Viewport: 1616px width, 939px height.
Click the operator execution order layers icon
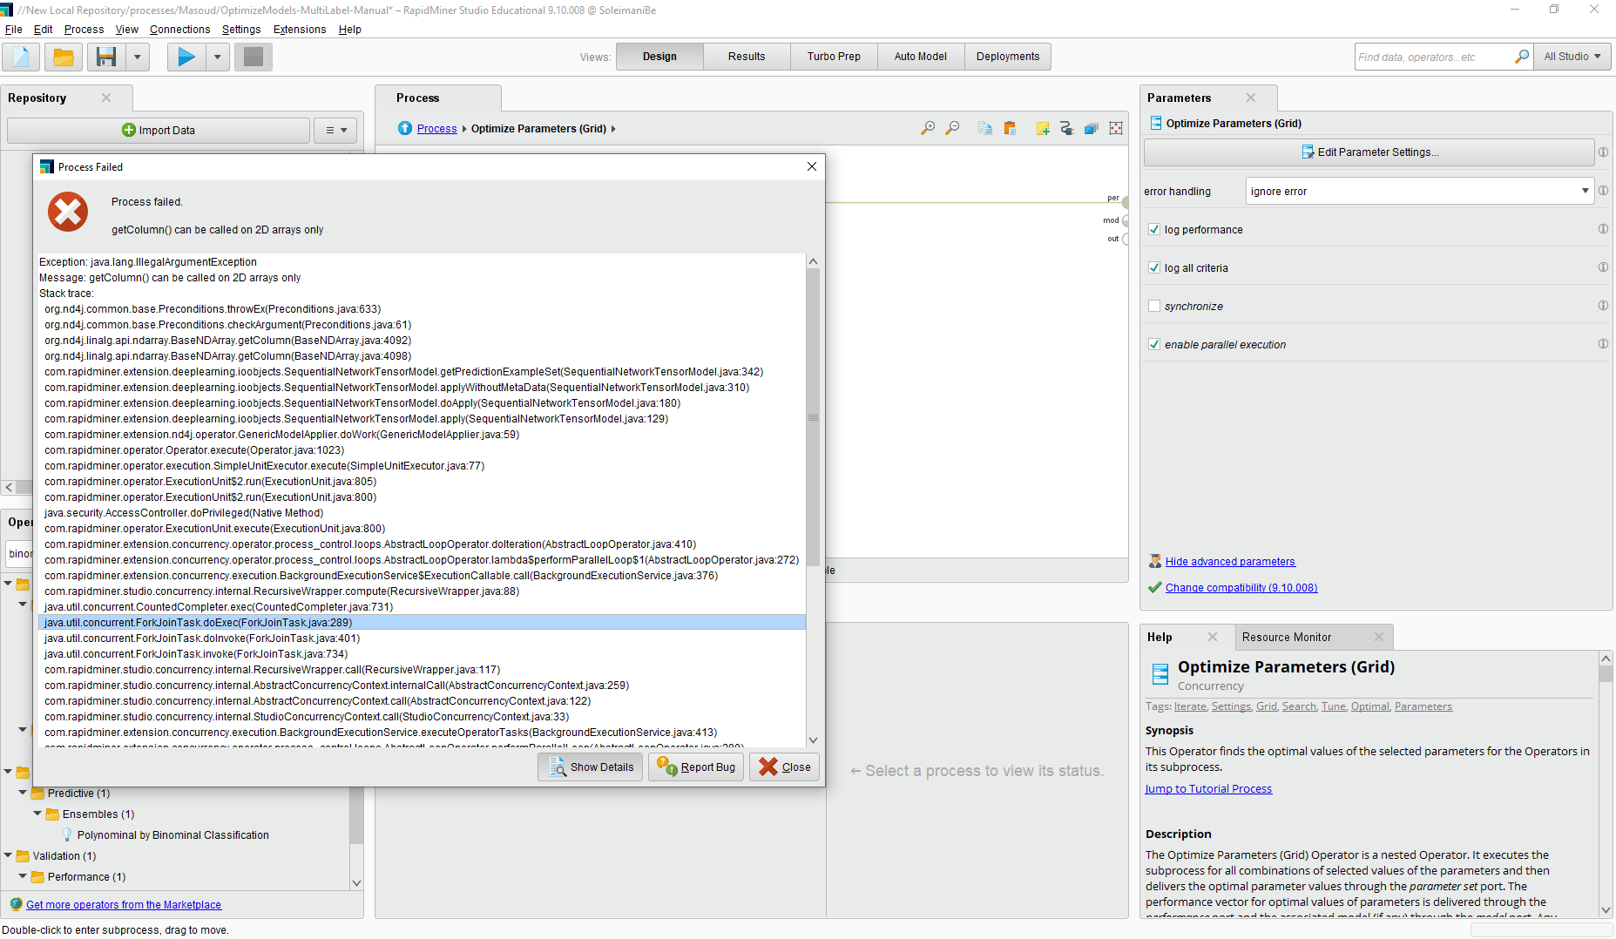tap(1092, 128)
